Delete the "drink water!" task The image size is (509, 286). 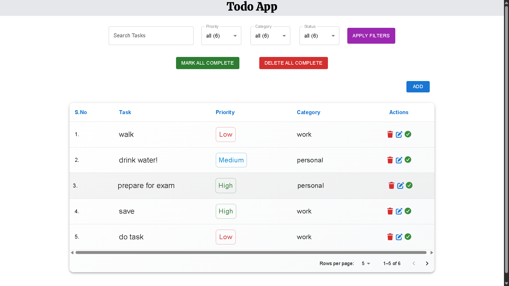390,160
